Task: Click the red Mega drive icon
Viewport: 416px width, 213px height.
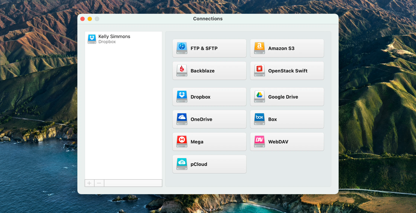Action: (182, 141)
